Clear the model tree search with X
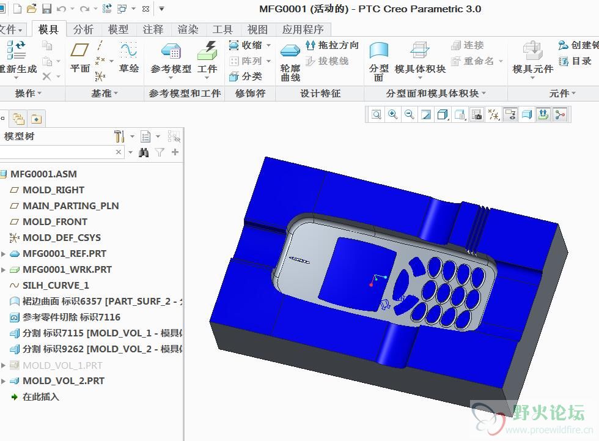 [x=119, y=152]
